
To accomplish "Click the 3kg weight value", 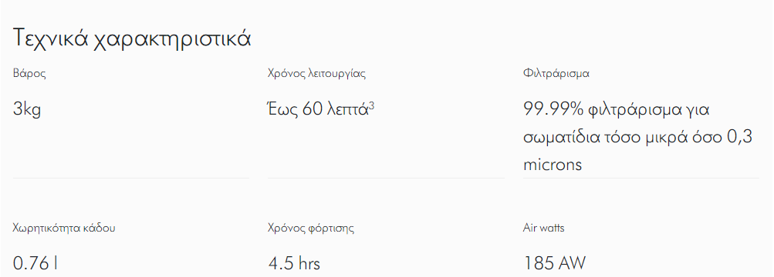I will [x=27, y=110].
